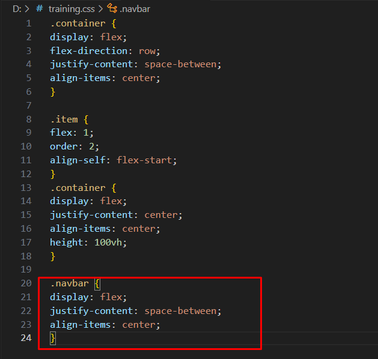378x359 pixels.
Task: Click 'space-between' value on line 22
Action: (x=180, y=311)
